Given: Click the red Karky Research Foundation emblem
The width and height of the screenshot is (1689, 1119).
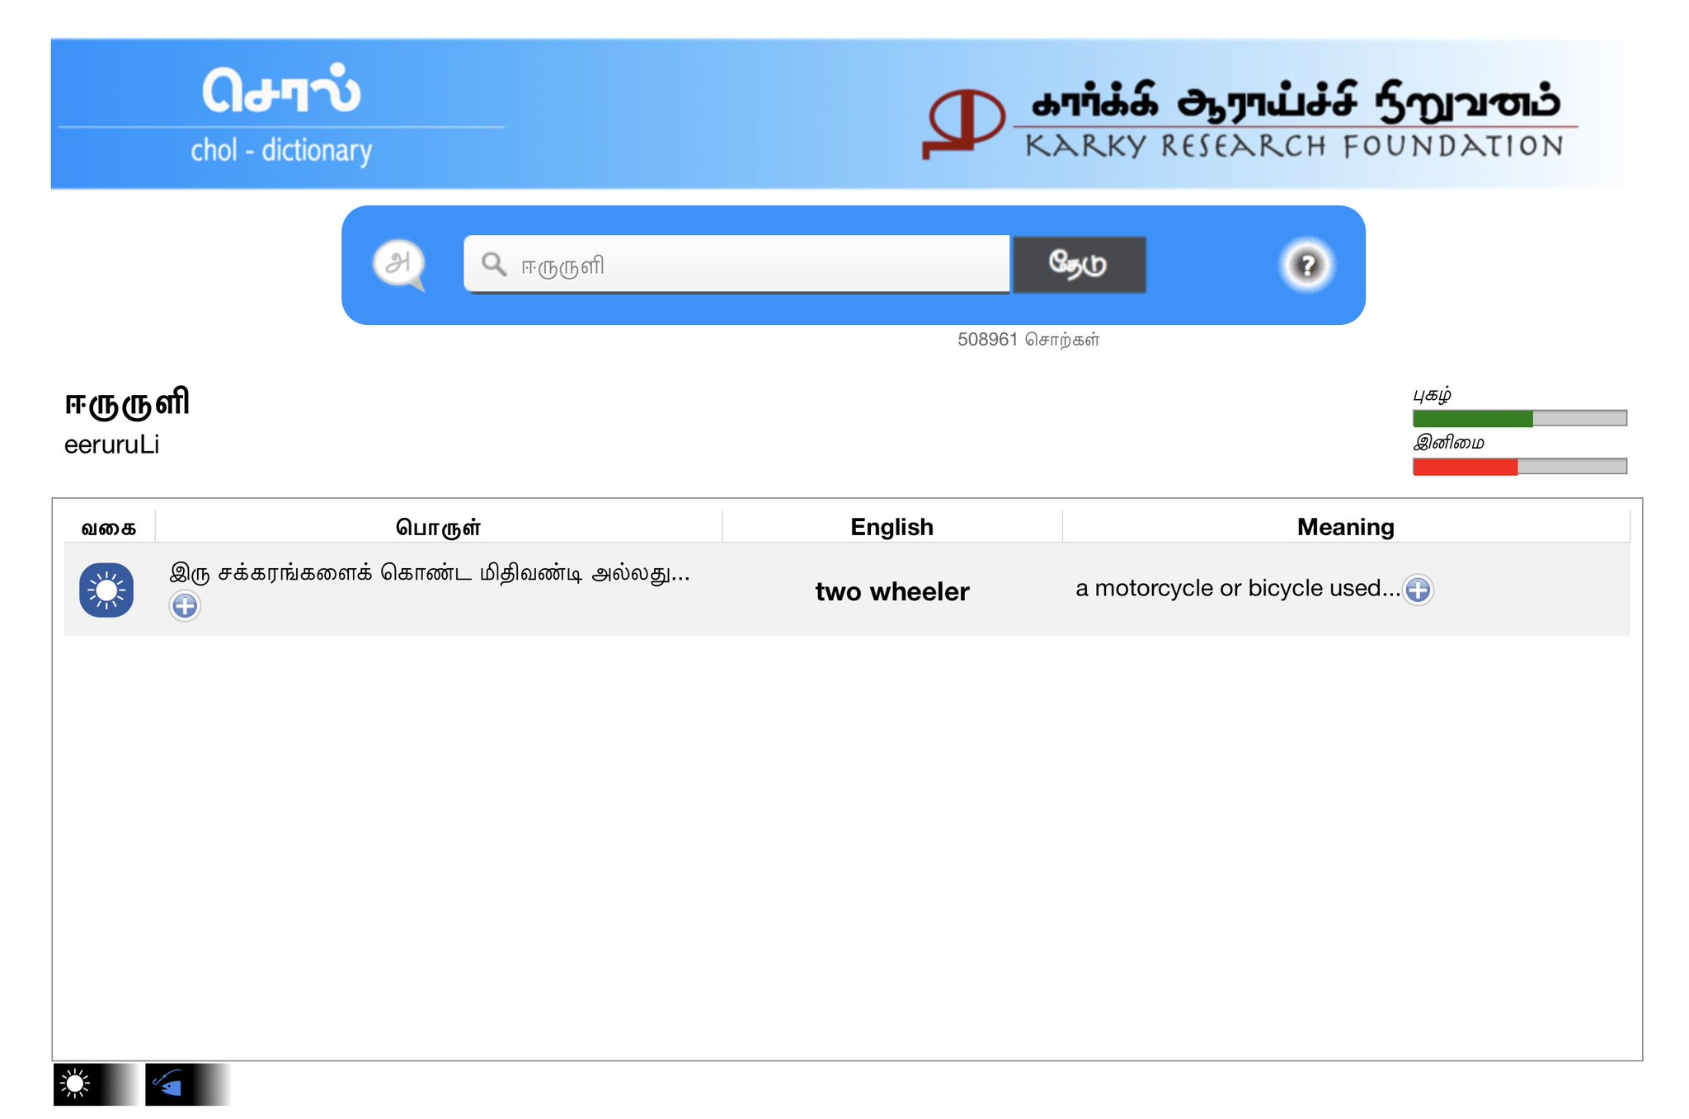Looking at the screenshot, I should 962,124.
